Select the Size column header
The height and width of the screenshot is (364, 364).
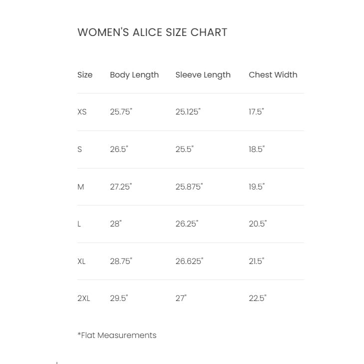[x=85, y=75]
